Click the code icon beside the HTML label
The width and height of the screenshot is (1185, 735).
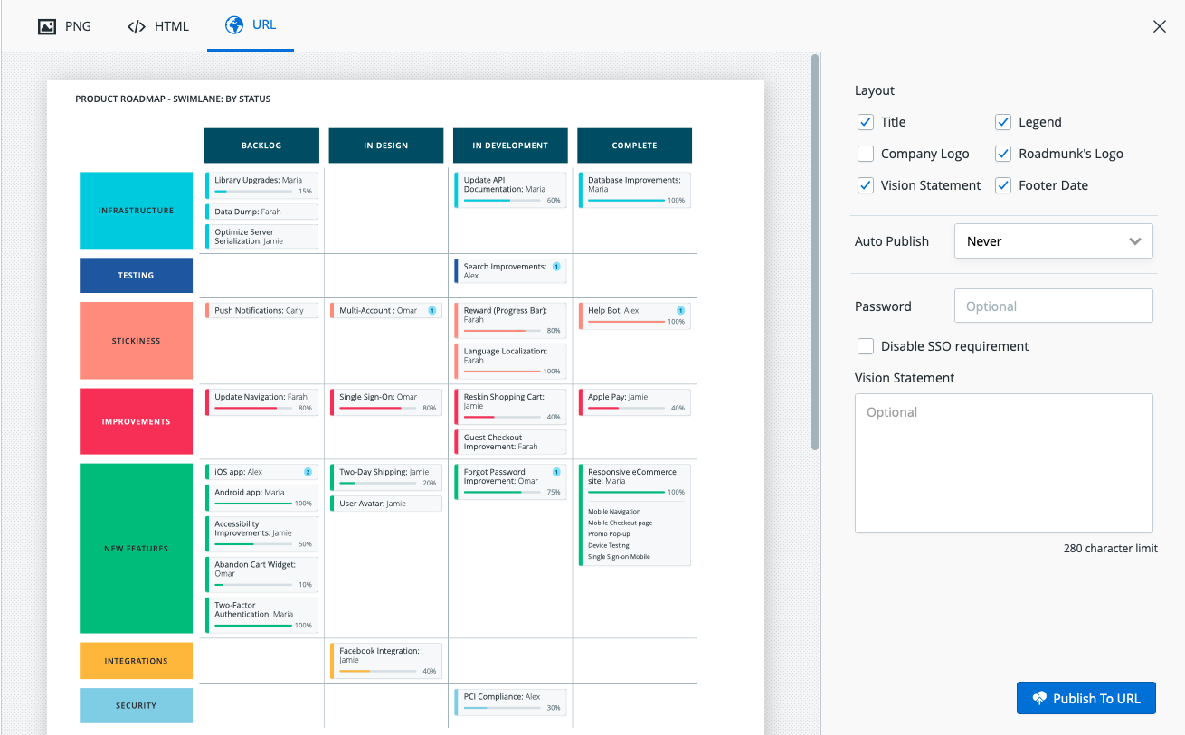137,26
